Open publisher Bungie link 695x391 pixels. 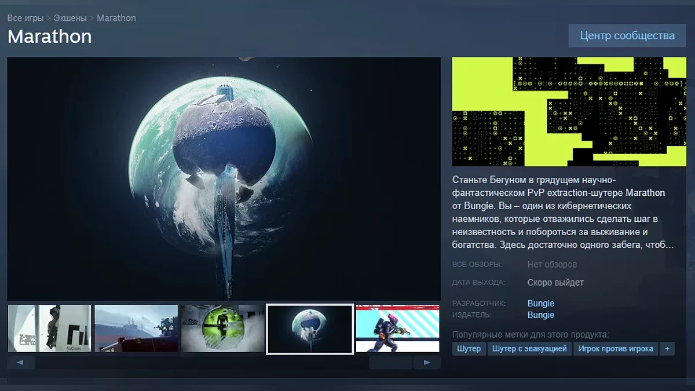pos(541,315)
